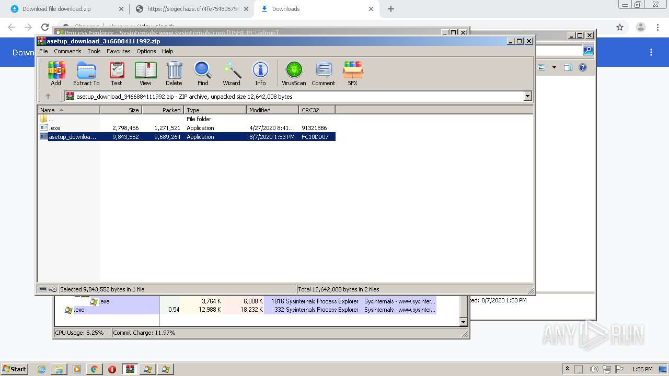The width and height of the screenshot is (669, 376).
Task: Click the change view icon in Explorer window
Action: click(541, 67)
